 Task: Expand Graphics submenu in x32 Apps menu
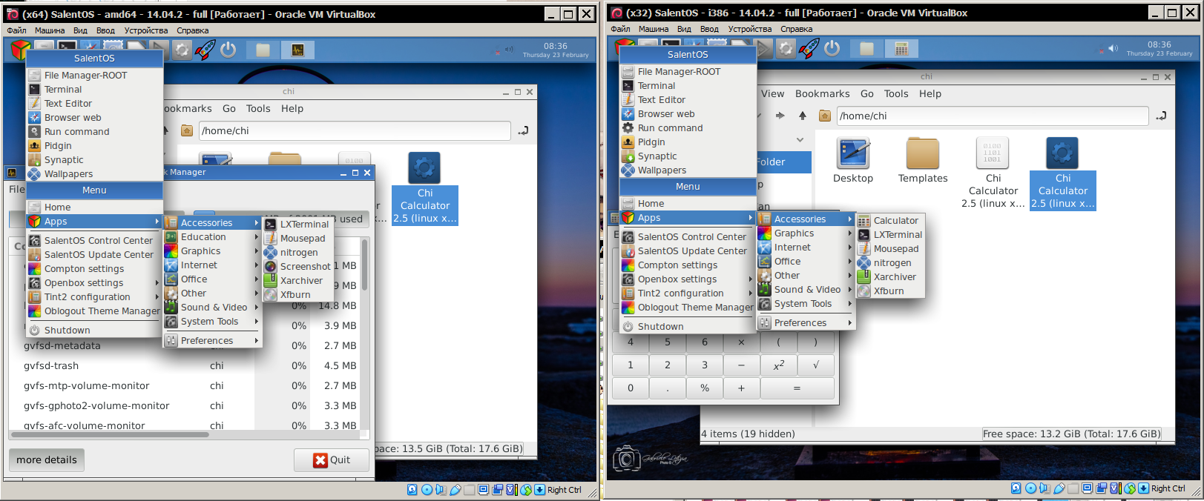pyautogui.click(x=806, y=233)
